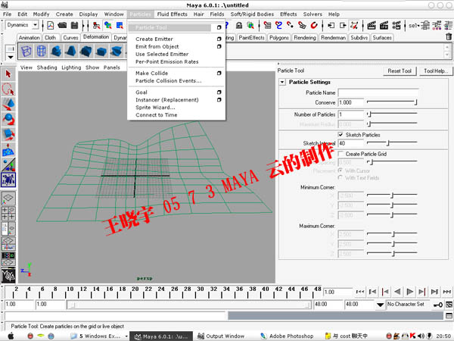
Task: Select the Lasso tool
Action: coord(8,89)
